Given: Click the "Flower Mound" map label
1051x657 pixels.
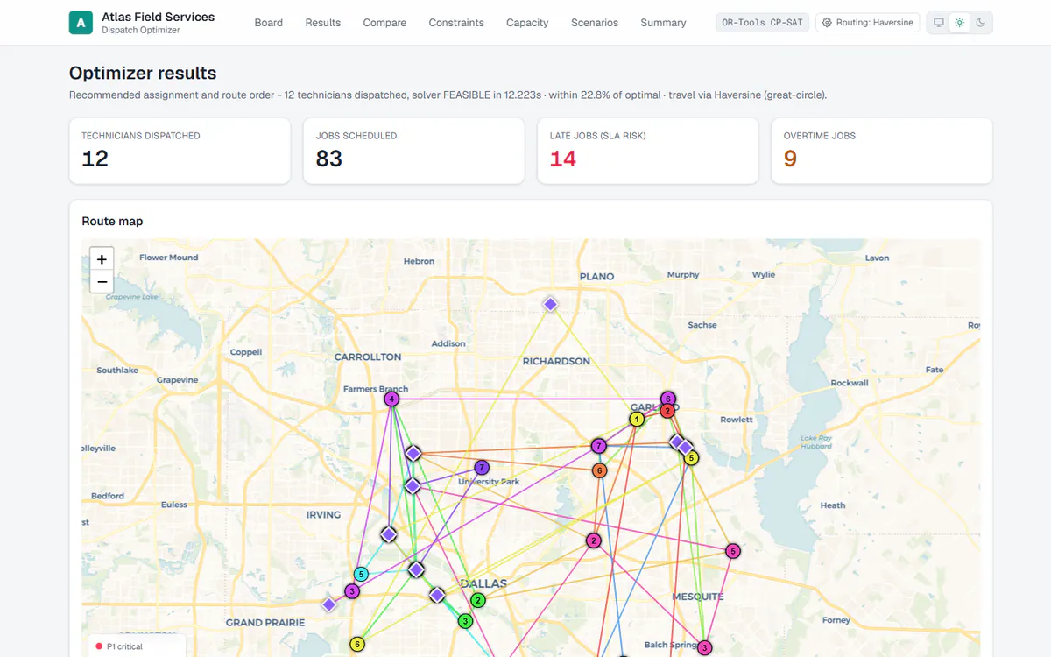Looking at the screenshot, I should [169, 258].
